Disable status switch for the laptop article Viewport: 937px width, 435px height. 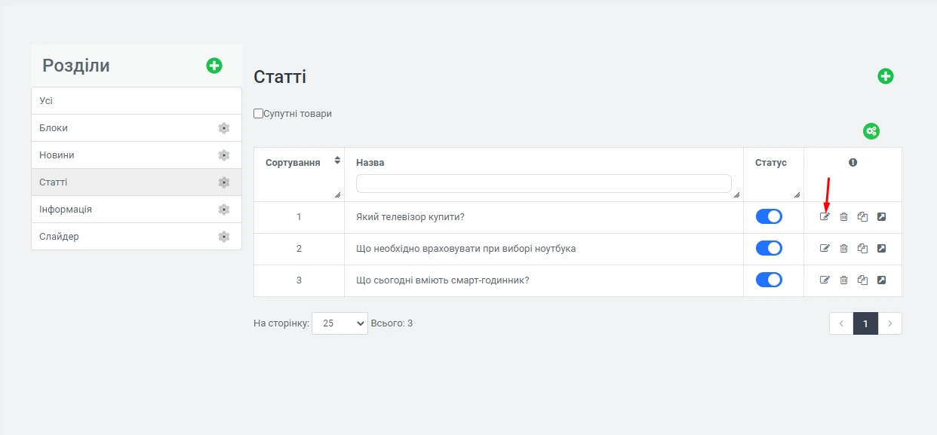point(769,249)
